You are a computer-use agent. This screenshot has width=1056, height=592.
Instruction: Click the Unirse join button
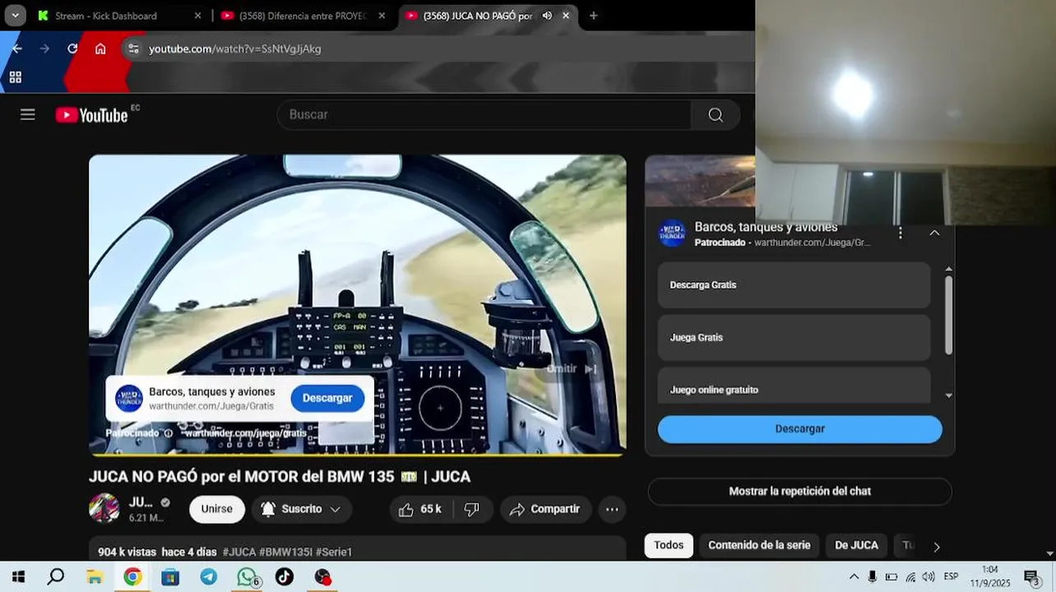(x=217, y=509)
